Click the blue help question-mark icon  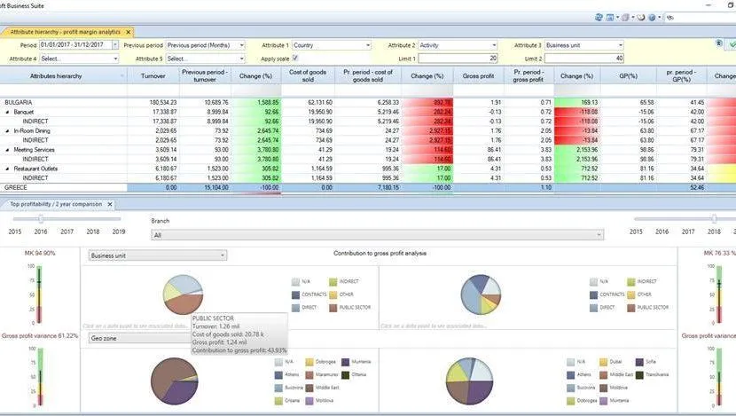point(652,18)
